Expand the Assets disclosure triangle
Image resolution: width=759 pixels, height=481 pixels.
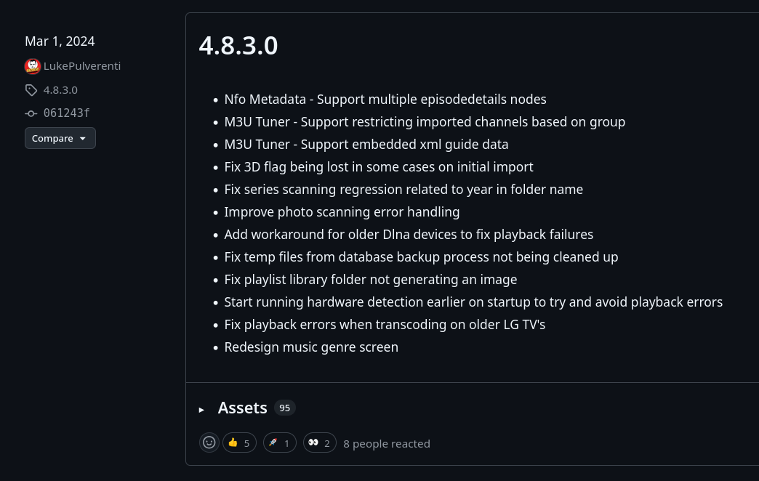tap(202, 409)
